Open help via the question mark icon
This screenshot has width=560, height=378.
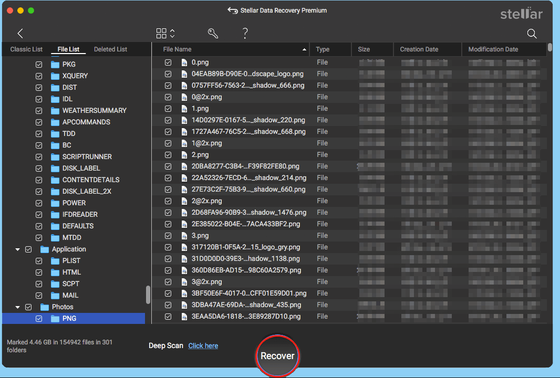(245, 33)
